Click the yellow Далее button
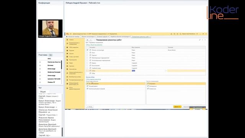The image size is (245, 138). click(177, 107)
